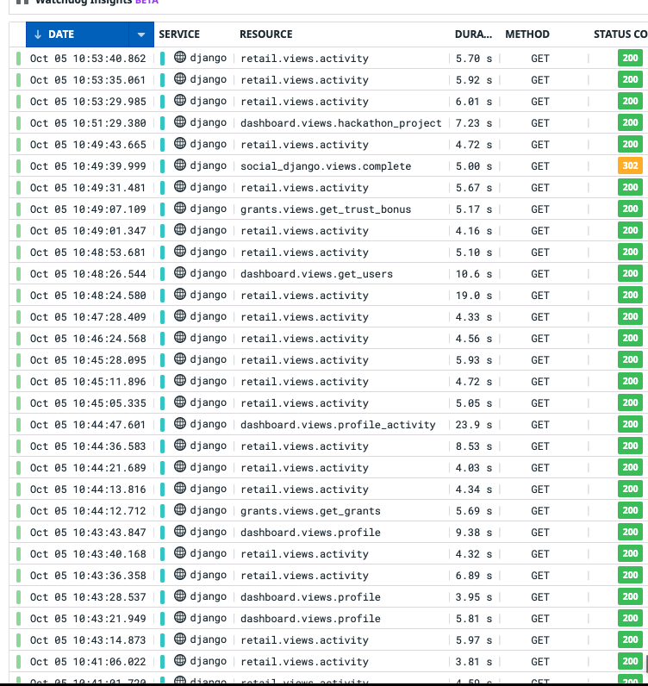Click the globe icon in the 10:53:35.061 row
Image resolution: width=648 pixels, height=686 pixels.
coord(180,78)
